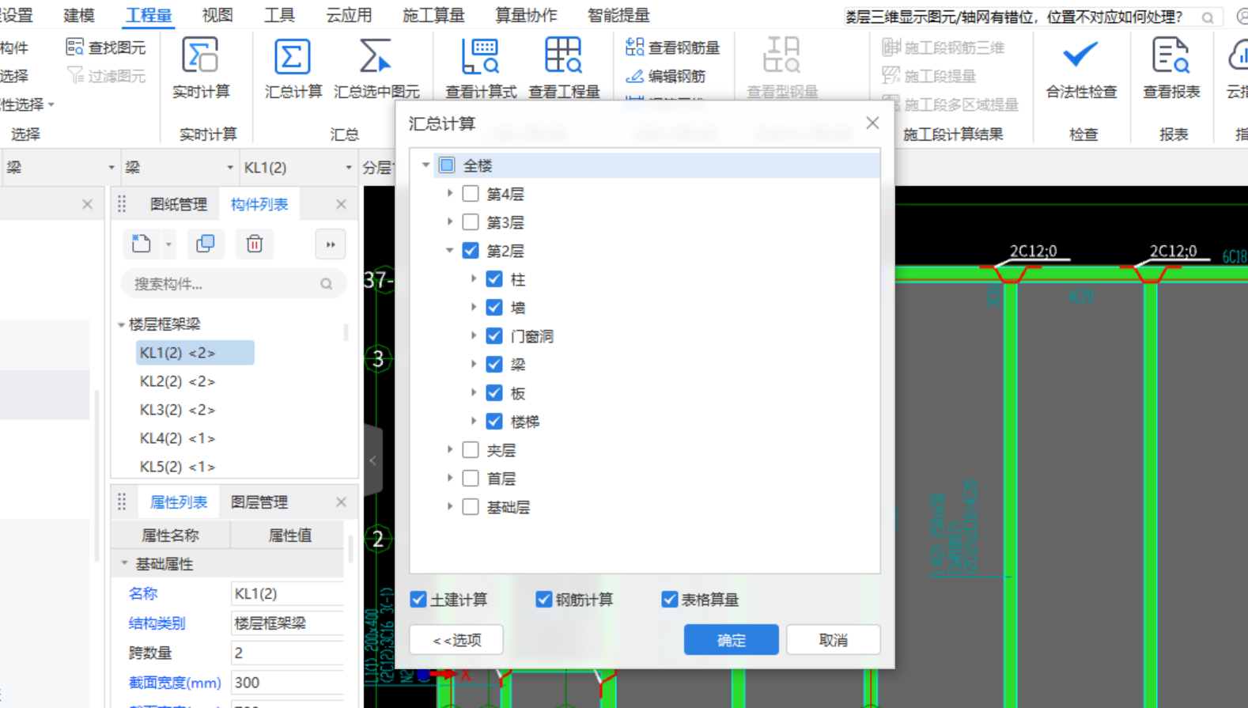Switch to 图纸管理 tab
1248x708 pixels.
click(x=179, y=204)
